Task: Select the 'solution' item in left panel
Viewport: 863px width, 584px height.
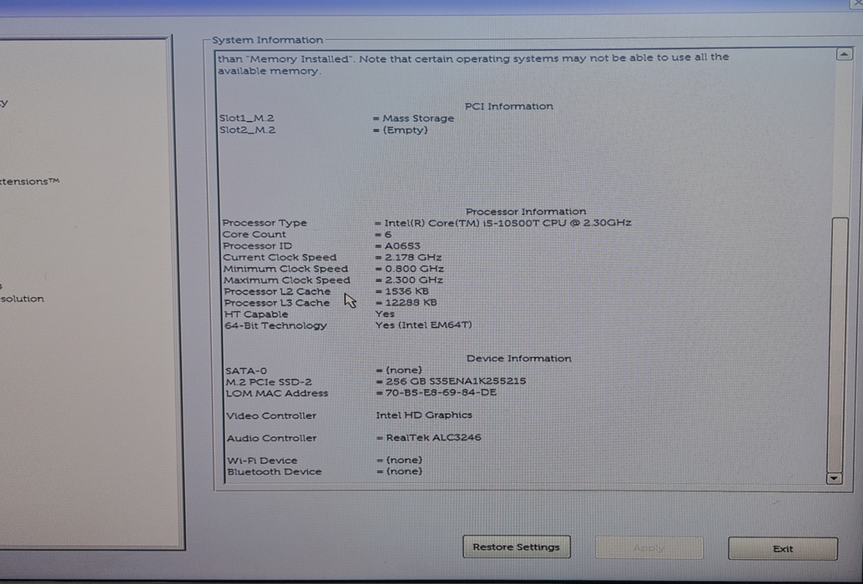Action: click(22, 300)
